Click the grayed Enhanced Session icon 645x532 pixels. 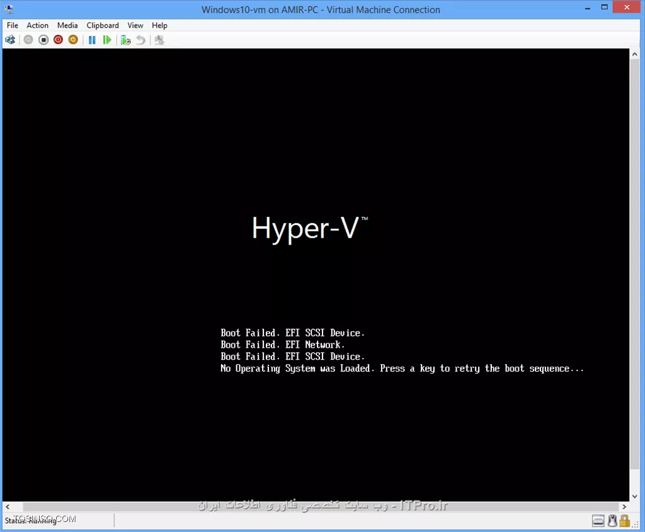(x=159, y=40)
